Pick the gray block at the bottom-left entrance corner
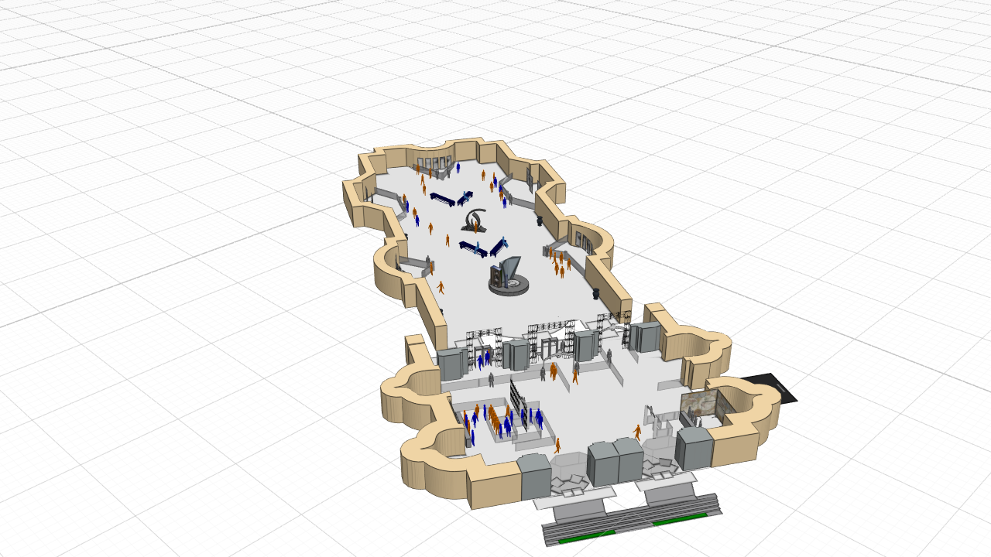 pos(534,477)
